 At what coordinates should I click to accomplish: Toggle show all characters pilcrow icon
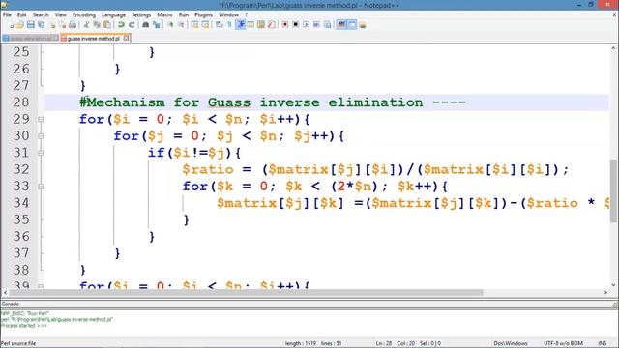[x=229, y=25]
